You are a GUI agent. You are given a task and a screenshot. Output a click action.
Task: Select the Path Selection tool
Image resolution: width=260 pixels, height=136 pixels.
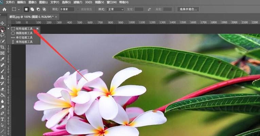point(2,125)
